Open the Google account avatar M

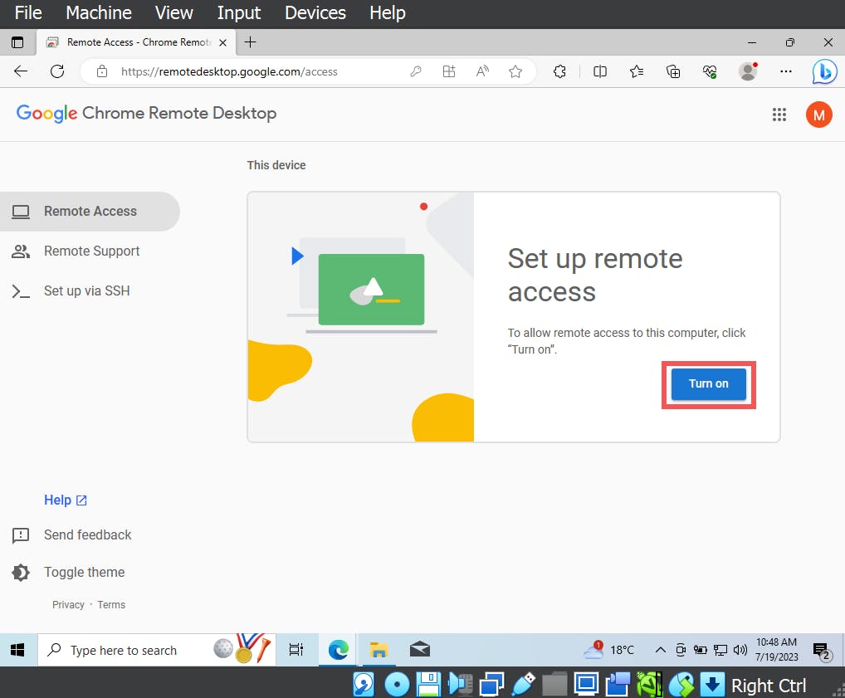(x=818, y=115)
